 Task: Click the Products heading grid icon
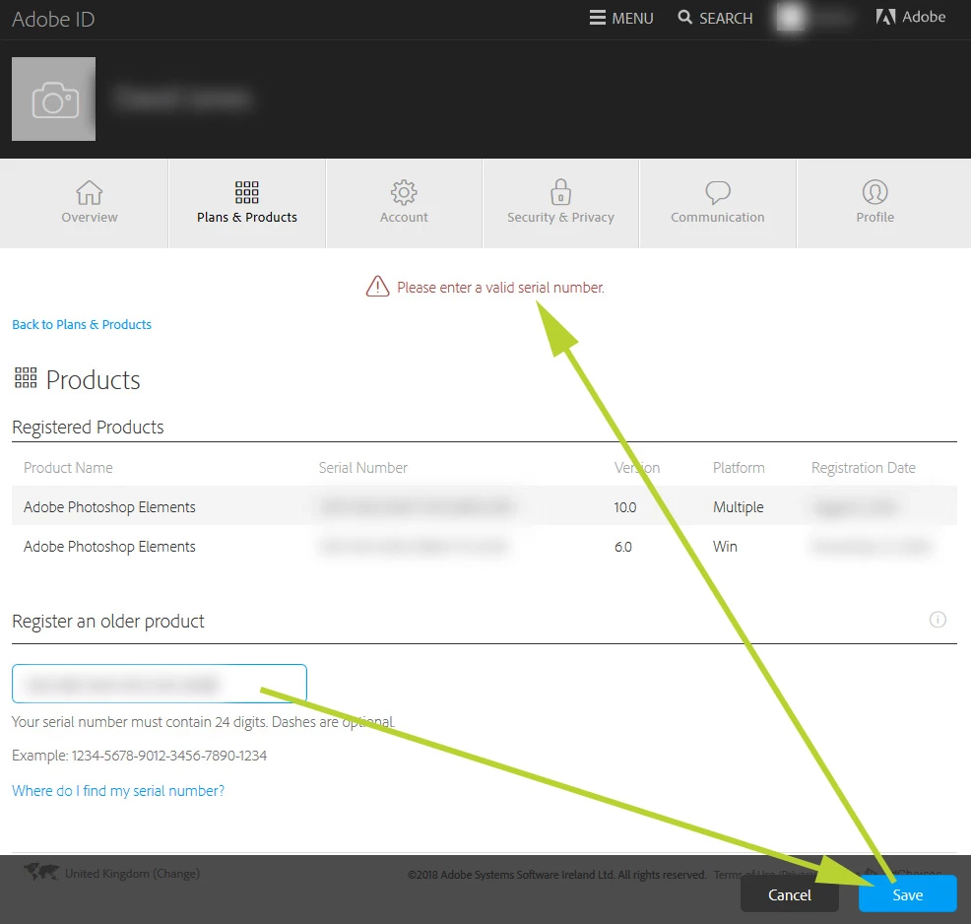click(26, 377)
